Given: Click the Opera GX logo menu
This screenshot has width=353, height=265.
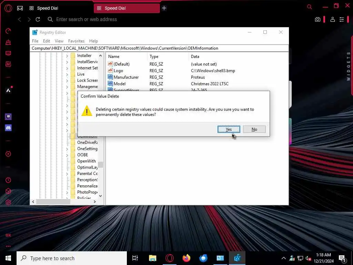Looking at the screenshot, I should (x=8, y=8).
